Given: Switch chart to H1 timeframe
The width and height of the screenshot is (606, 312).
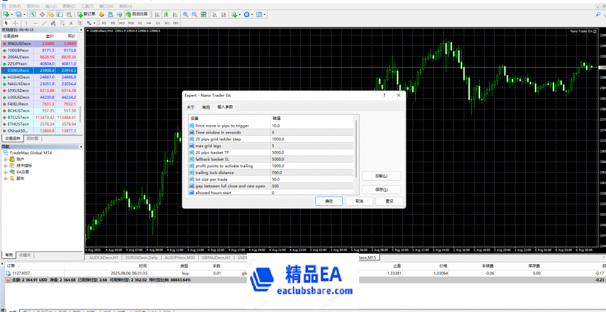Looking at the screenshot, I should click(140, 23).
